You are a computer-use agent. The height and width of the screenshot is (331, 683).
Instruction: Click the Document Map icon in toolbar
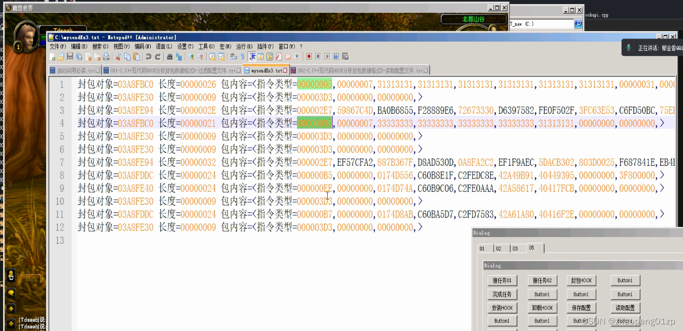coord(270,56)
